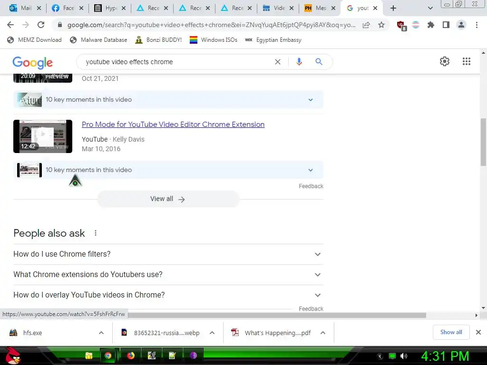Viewport: 487px width, 365px height.
Task: Open the Malware Database bookmark
Action: (x=99, y=40)
